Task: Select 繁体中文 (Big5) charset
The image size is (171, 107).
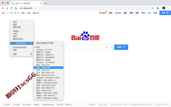Action: 48,60
